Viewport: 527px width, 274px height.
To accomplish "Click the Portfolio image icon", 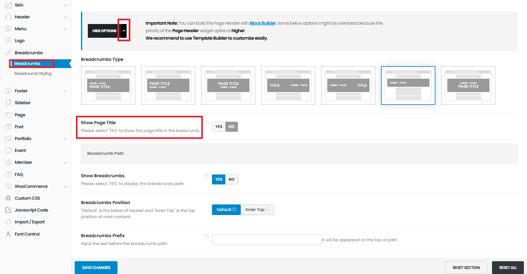I will (x=8, y=139).
